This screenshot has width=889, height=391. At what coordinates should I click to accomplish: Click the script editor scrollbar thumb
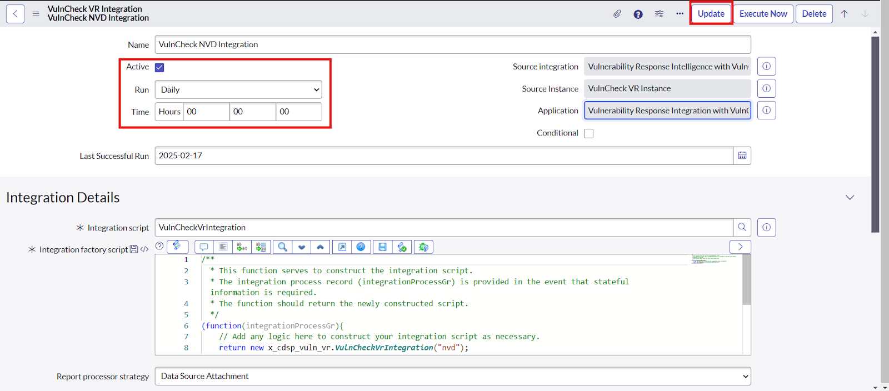point(747,279)
